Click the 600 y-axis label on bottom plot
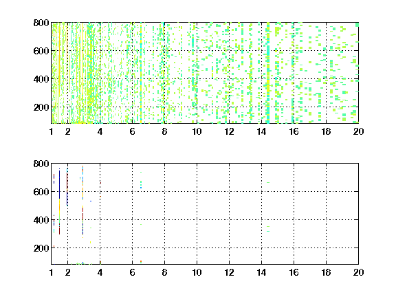The image size is (396, 297). tap(41, 192)
